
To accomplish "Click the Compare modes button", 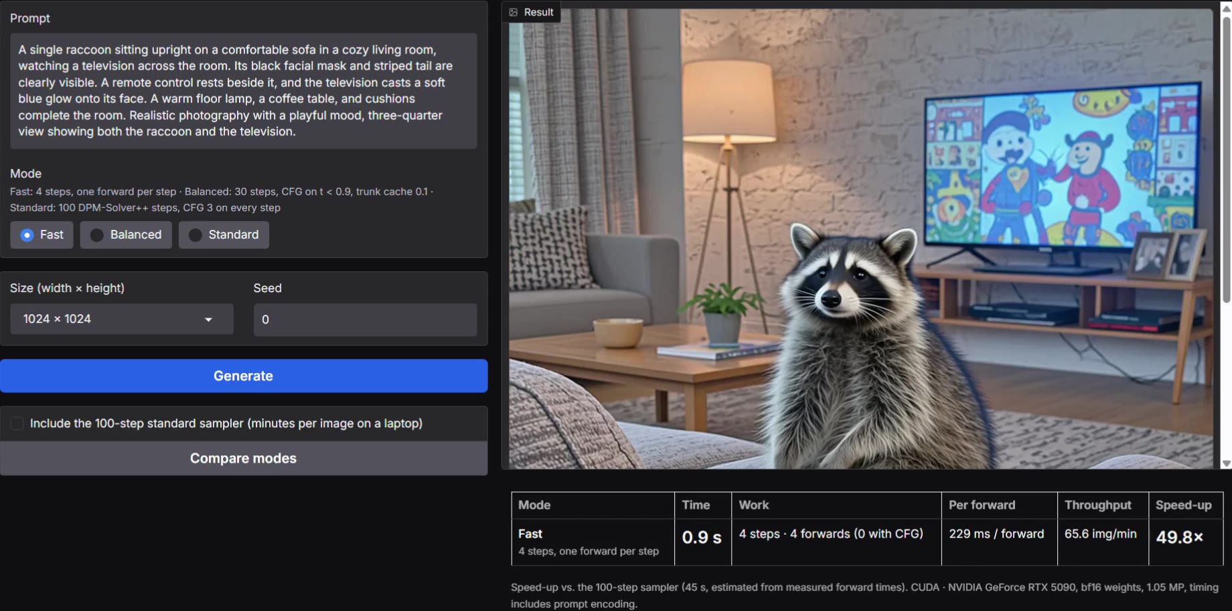I will pos(244,459).
